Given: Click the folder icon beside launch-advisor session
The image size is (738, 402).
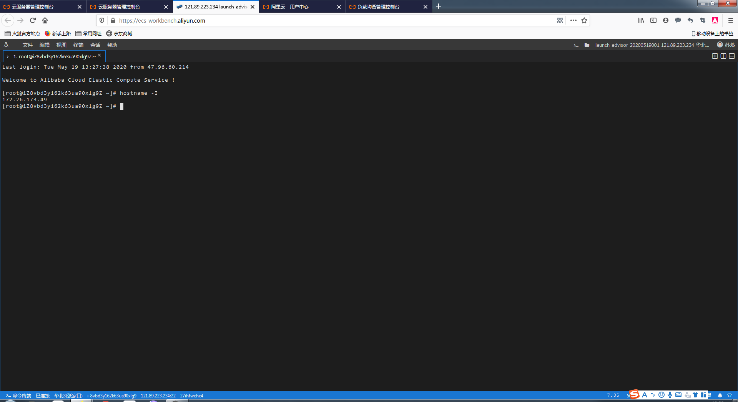Looking at the screenshot, I should click(587, 45).
